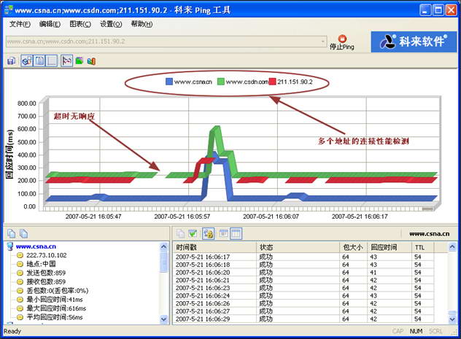The image size is (461, 339).
Task: Open the 图表(C) menu
Action: (x=80, y=24)
